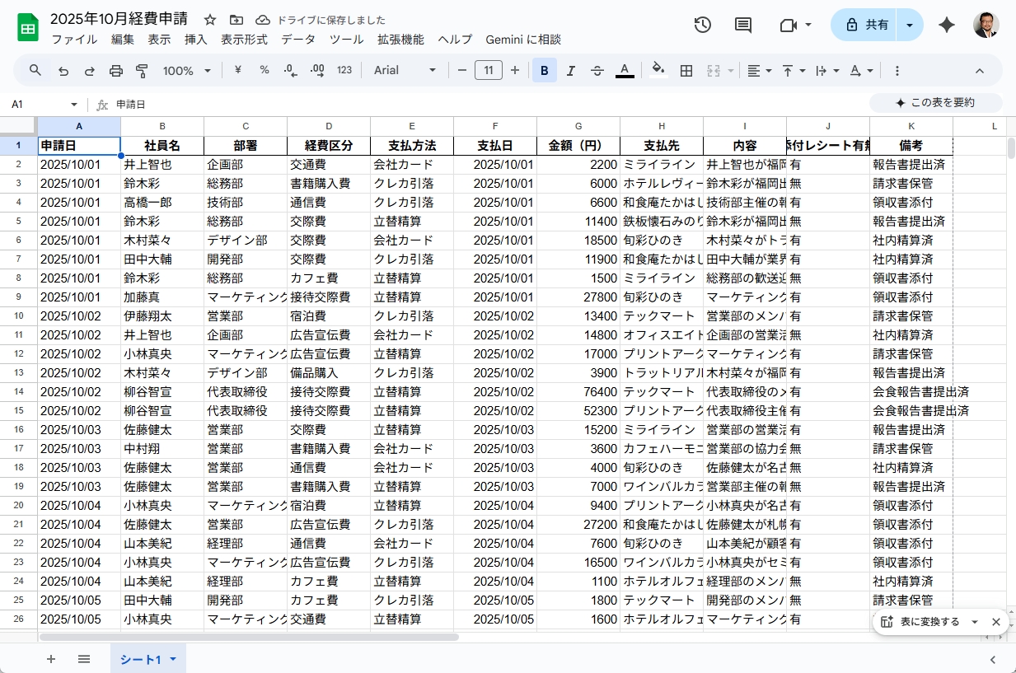The width and height of the screenshot is (1016, 673).
Task: Open the Google Sheets home icon
Action: click(29, 28)
